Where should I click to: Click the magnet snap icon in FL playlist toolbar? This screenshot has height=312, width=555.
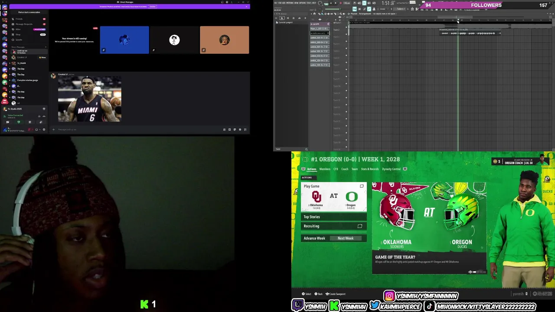tap(314, 14)
